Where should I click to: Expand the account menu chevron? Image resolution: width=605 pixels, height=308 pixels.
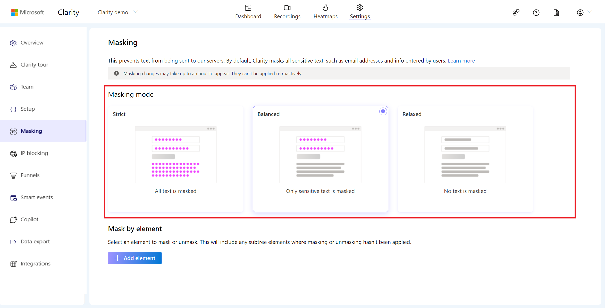(590, 12)
